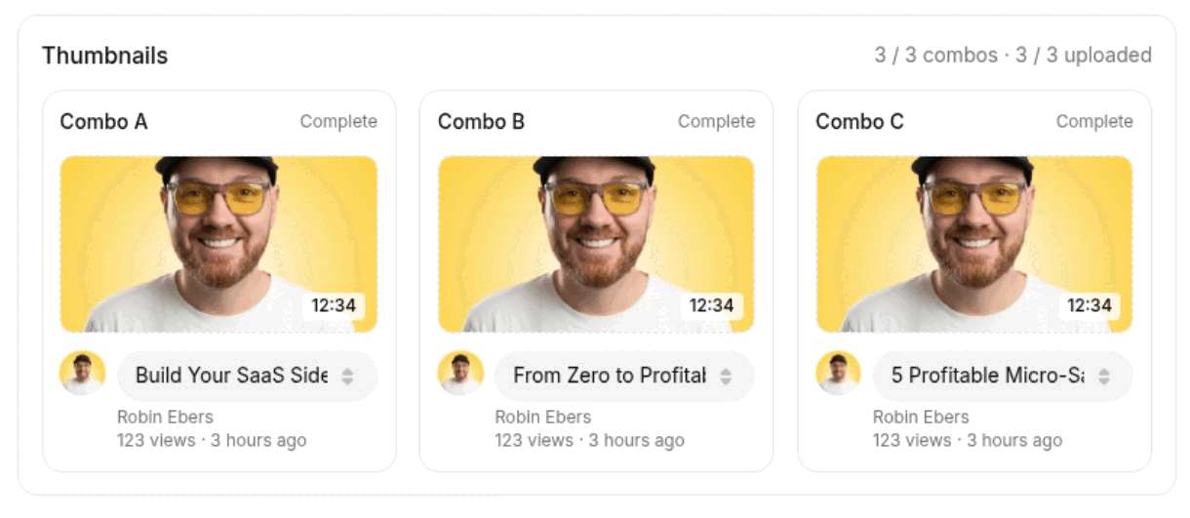The image size is (1190, 518).
Task: Open the 'Build Your SaaS Side' title dropdown
Action: pyautogui.click(x=231, y=376)
